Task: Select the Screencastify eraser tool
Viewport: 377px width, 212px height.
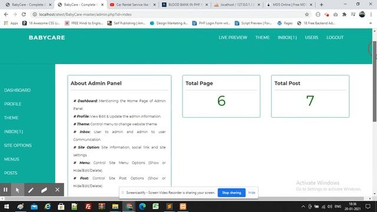Action: (44, 190)
